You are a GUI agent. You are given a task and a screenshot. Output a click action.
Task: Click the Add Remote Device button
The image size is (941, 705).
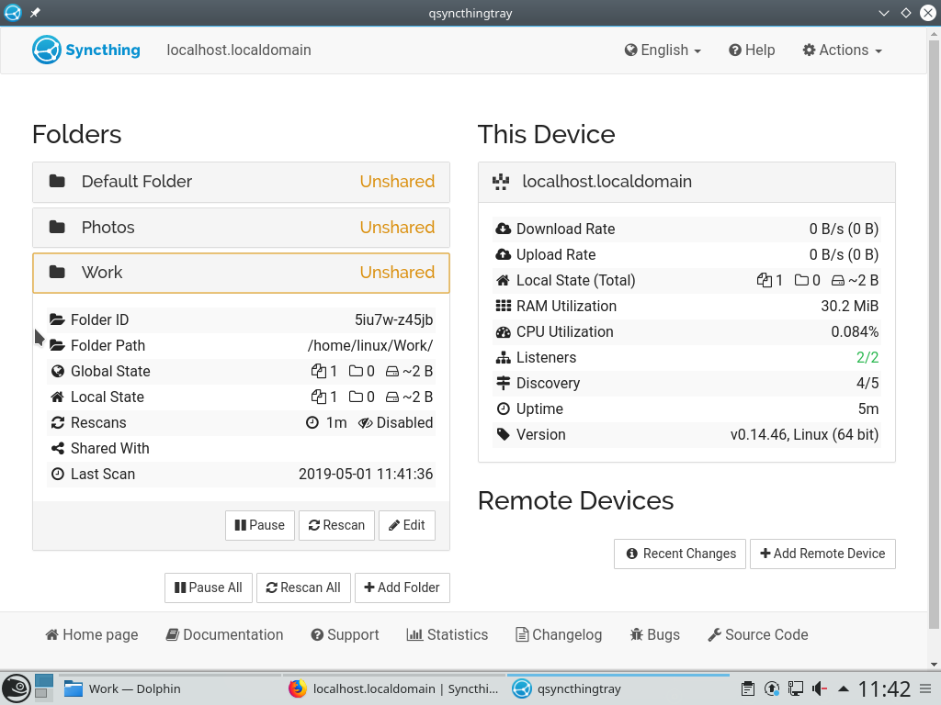coord(822,554)
